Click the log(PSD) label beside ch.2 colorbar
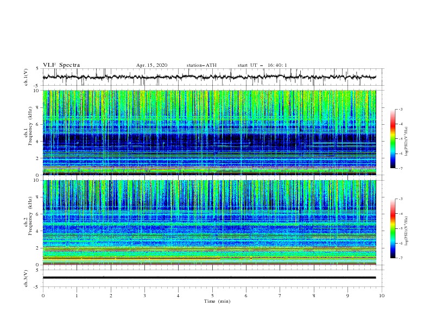The height and width of the screenshot is (332, 430). 407,231
